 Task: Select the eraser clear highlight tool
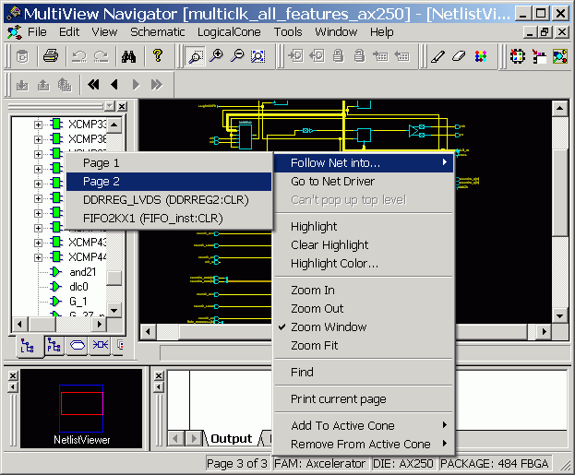[459, 56]
